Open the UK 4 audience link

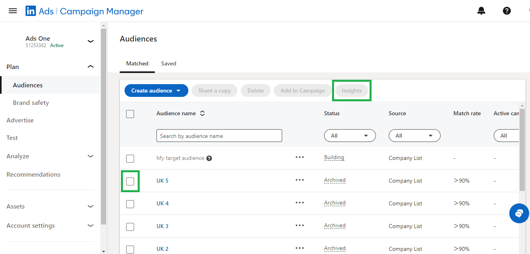tap(162, 204)
